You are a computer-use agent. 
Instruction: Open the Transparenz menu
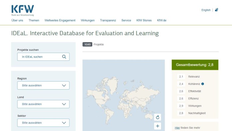point(108,20)
